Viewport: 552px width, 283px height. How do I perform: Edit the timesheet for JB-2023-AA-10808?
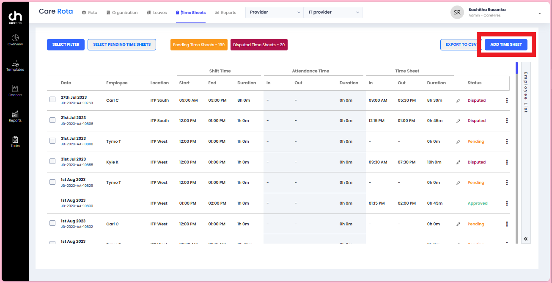(x=458, y=142)
